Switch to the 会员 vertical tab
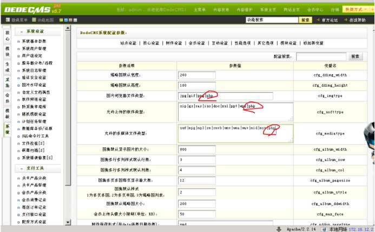The image size is (375, 232). [8, 98]
